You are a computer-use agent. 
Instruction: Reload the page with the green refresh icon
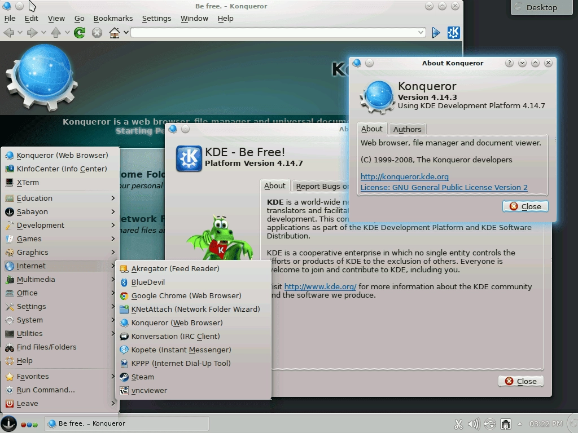79,33
